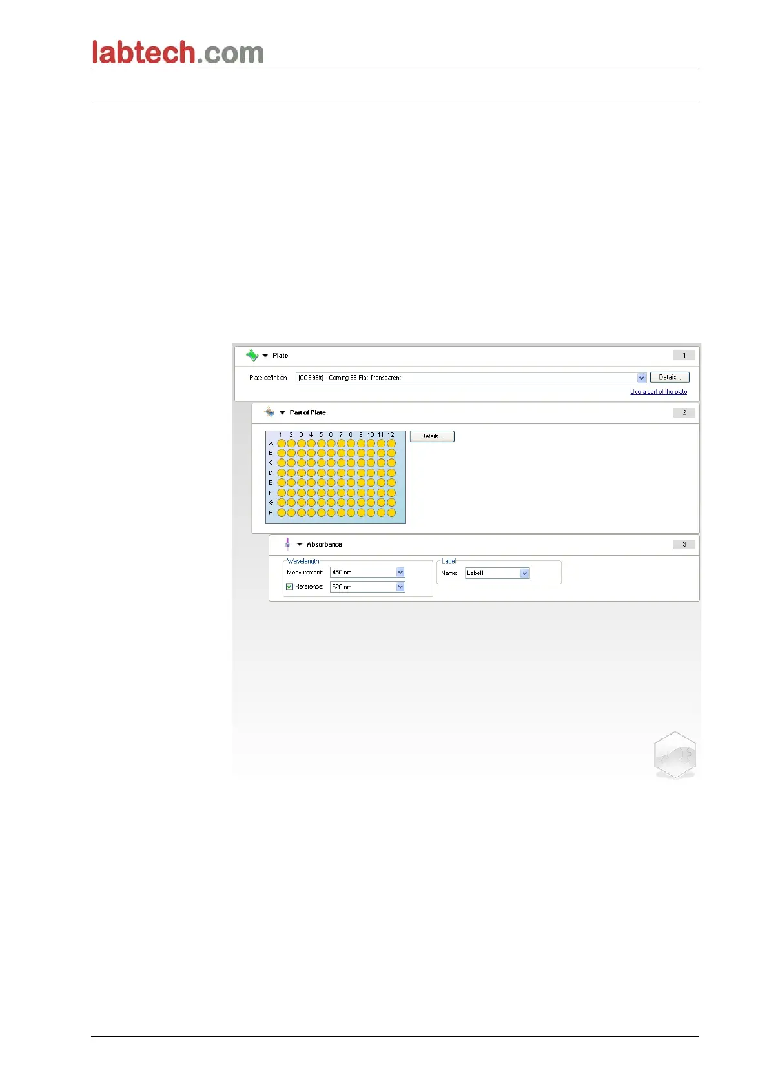
Task: Click the Label 'Name:' label text
Action: tap(449, 573)
